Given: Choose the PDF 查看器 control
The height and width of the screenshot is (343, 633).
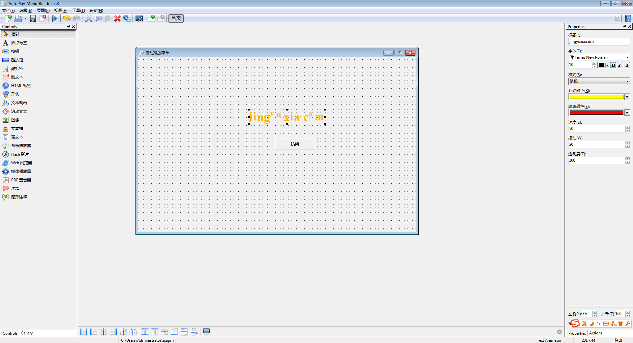Looking at the screenshot, I should tap(39, 180).
